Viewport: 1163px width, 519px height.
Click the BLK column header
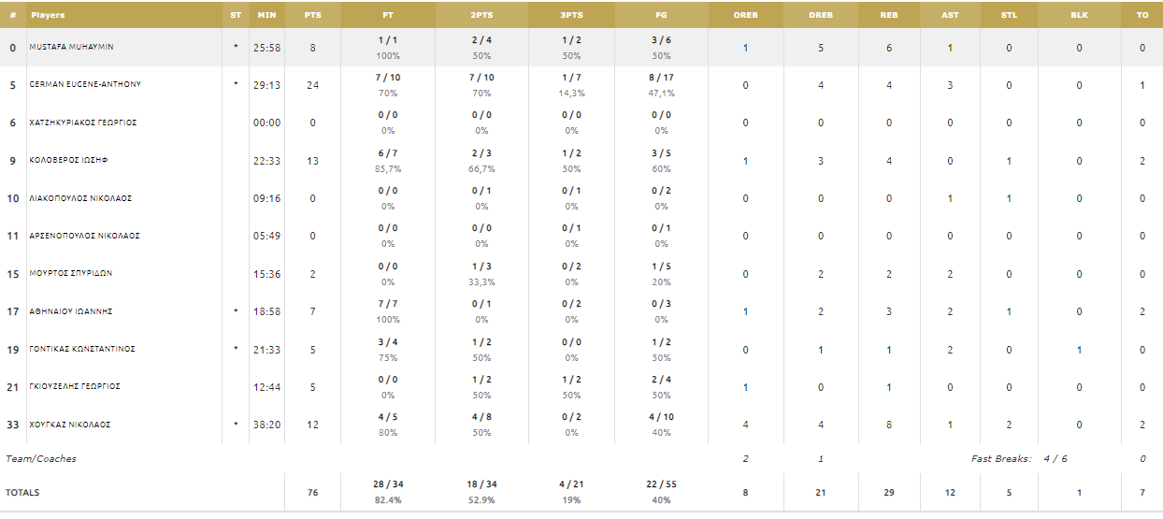click(x=1080, y=15)
